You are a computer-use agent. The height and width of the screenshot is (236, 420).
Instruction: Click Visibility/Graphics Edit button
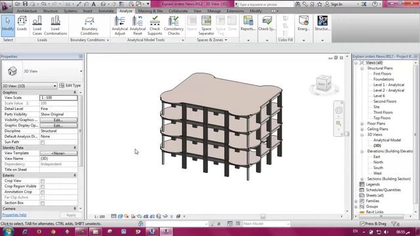58,120
